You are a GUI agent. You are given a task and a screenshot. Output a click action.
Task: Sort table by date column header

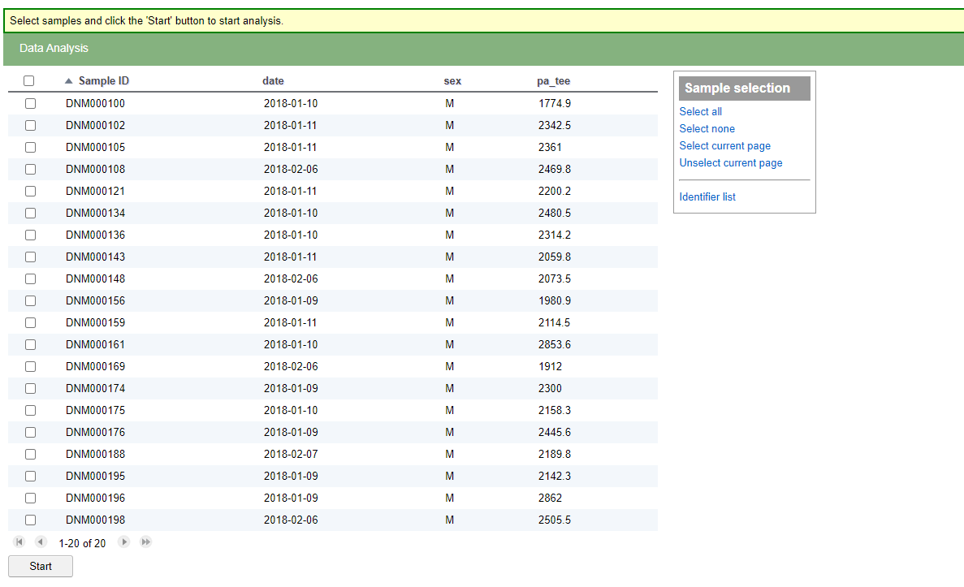point(273,81)
